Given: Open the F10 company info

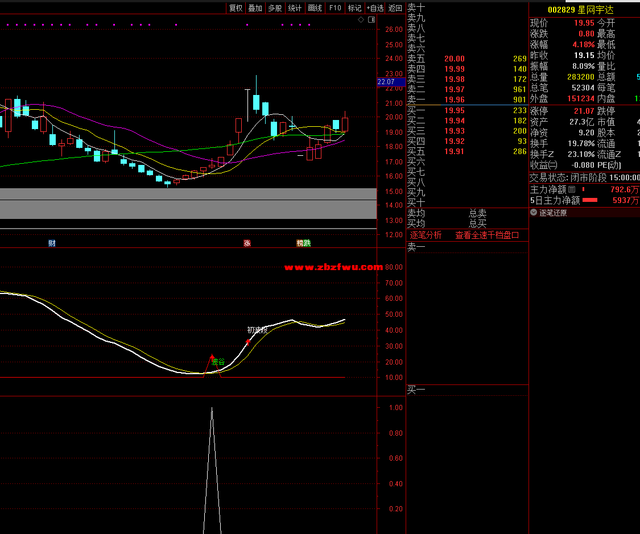Looking at the screenshot, I should pyautogui.click(x=335, y=8).
